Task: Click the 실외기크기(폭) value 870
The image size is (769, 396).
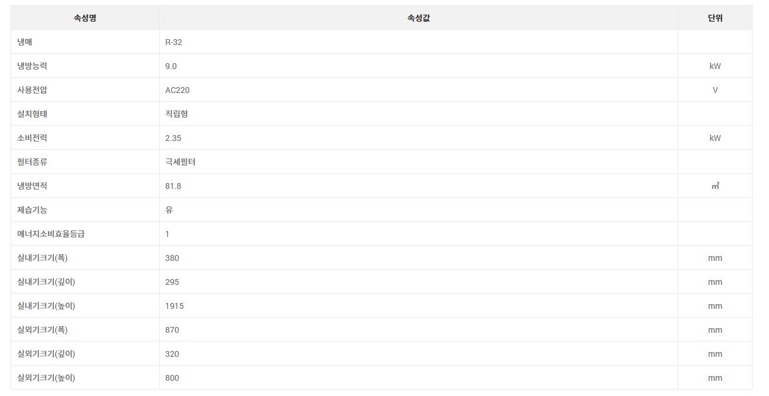Action: click(173, 330)
